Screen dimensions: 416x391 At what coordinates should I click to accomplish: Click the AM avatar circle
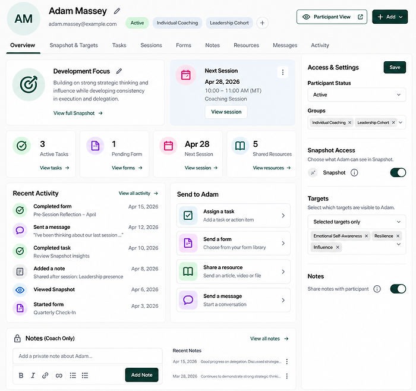pyautogui.click(x=24, y=19)
